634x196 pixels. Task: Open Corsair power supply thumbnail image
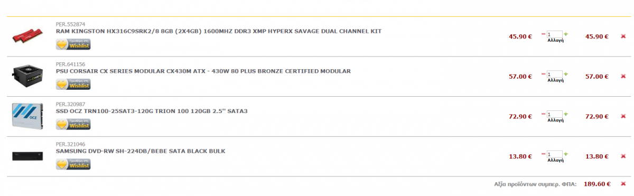point(26,77)
